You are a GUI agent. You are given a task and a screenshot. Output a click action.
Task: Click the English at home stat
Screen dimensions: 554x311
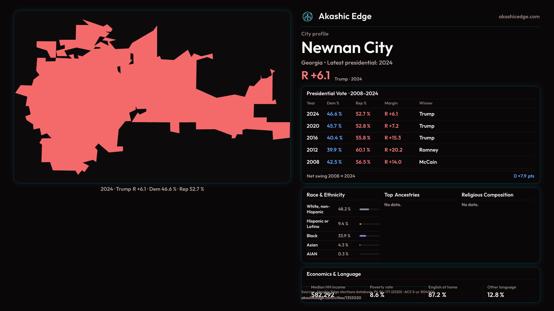pyautogui.click(x=437, y=295)
